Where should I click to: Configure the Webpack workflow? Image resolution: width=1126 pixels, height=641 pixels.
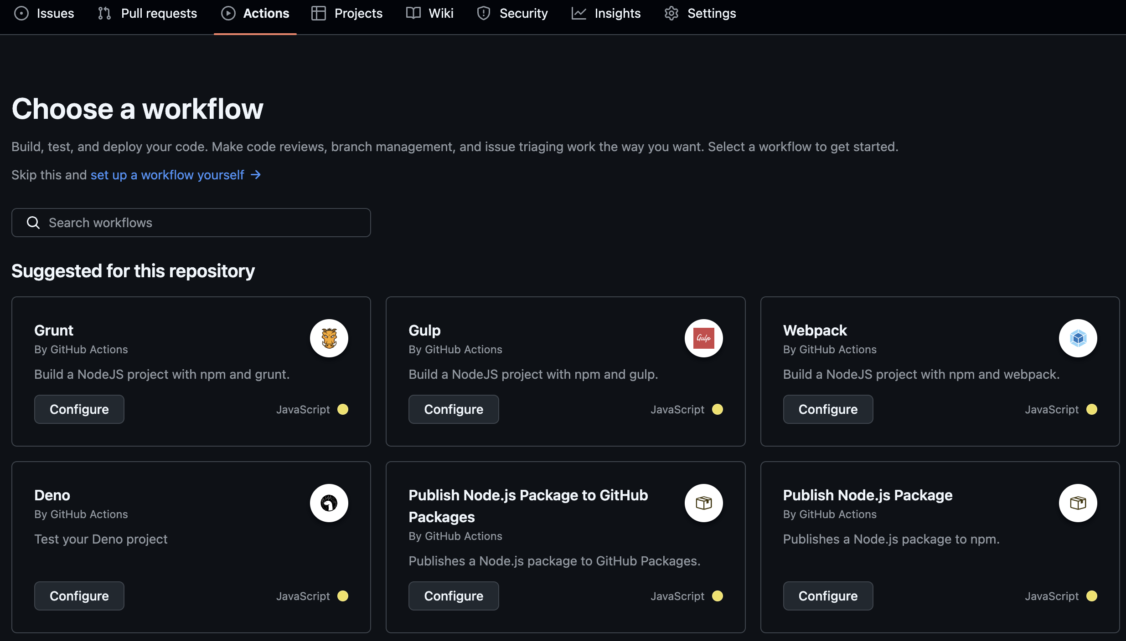(827, 409)
